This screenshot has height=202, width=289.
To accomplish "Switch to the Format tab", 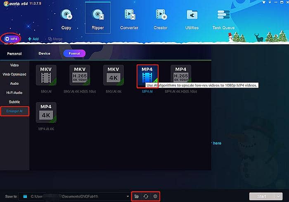I will [74, 54].
